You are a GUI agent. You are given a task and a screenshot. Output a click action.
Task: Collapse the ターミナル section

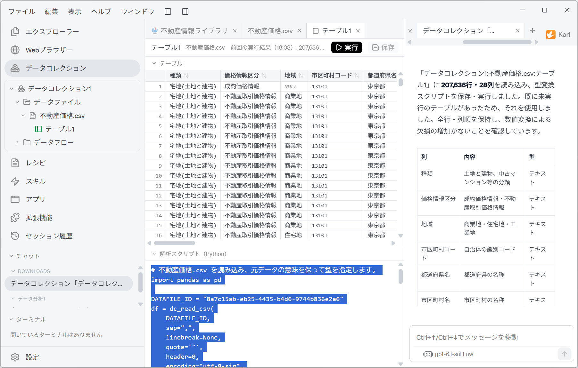[12, 319]
